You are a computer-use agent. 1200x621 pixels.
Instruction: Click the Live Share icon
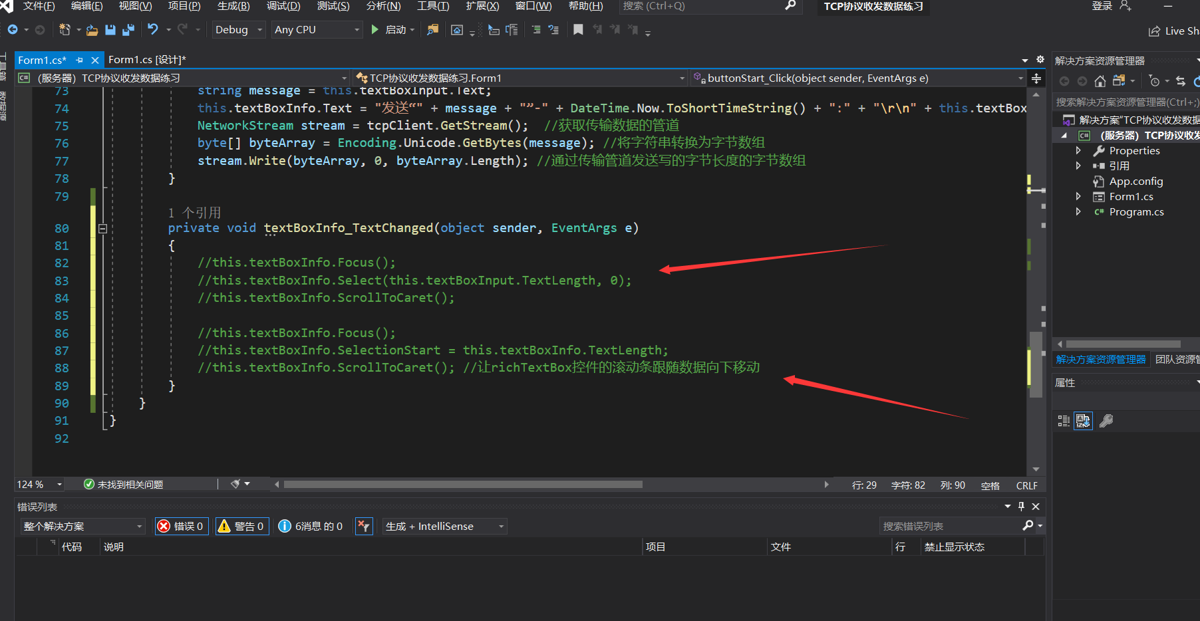click(1155, 31)
